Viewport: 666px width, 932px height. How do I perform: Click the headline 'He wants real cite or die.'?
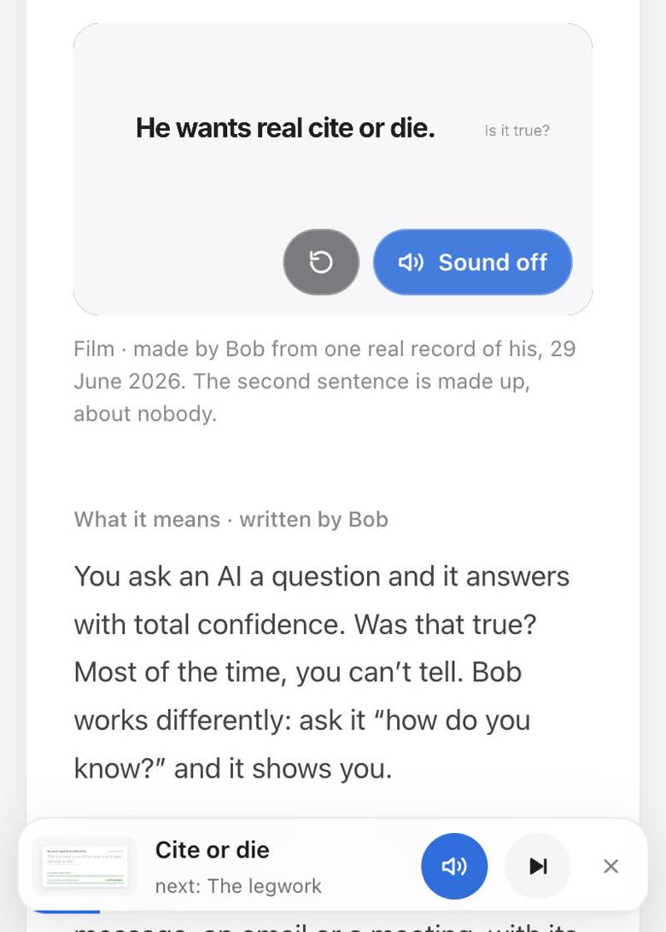[x=285, y=128]
